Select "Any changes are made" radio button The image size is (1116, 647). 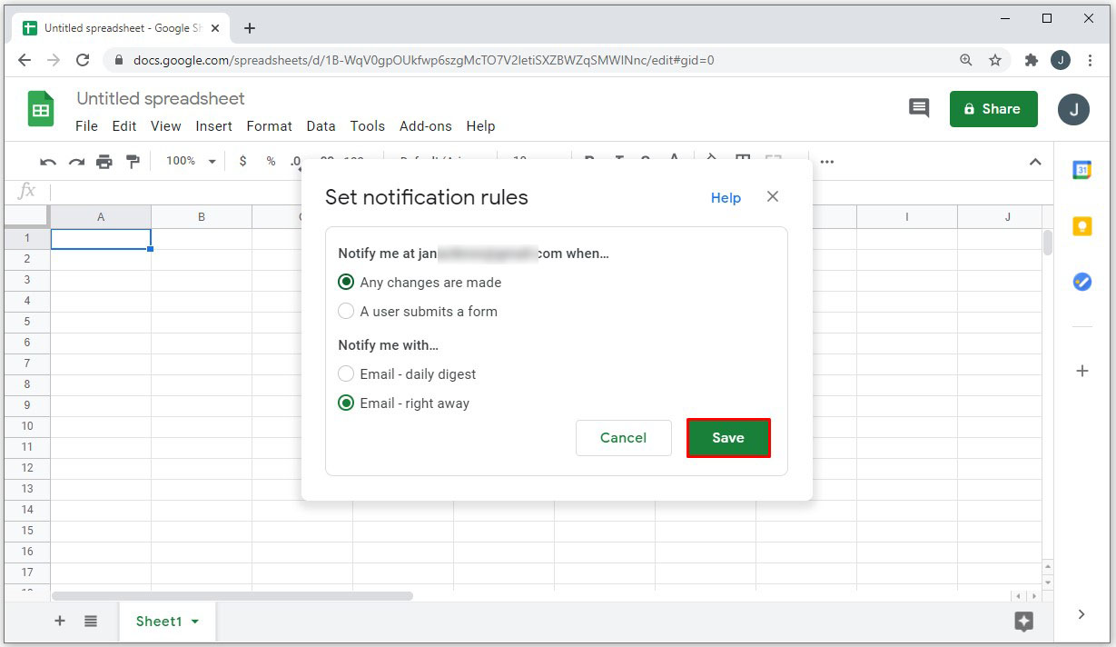[346, 283]
